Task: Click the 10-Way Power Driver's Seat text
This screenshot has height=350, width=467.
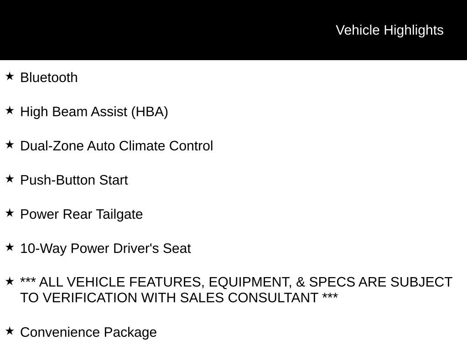Action: pos(105,248)
